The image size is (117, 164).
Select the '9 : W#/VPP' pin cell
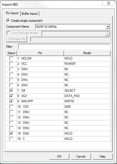(x=40, y=101)
